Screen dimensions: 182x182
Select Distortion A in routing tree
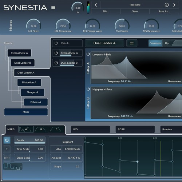click(29, 82)
